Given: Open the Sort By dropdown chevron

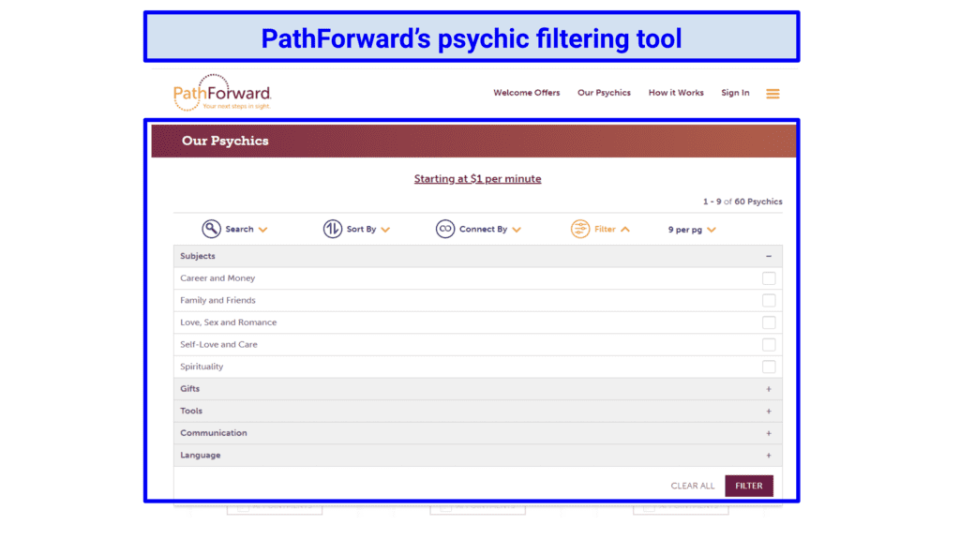Looking at the screenshot, I should click(385, 230).
